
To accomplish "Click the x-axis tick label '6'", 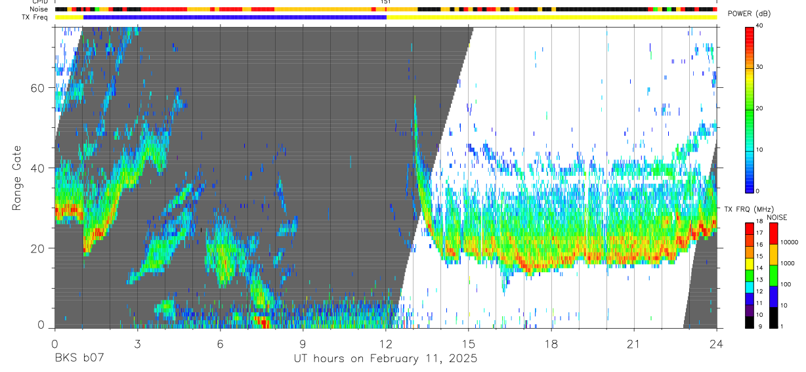I will click(x=220, y=344).
